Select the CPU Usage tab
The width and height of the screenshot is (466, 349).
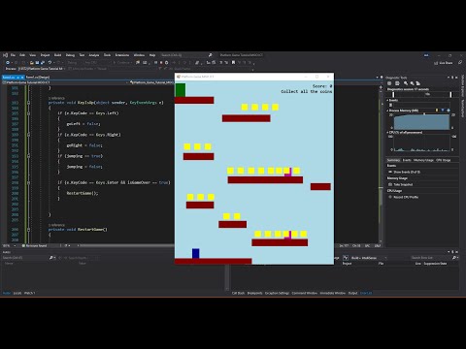[443, 160]
